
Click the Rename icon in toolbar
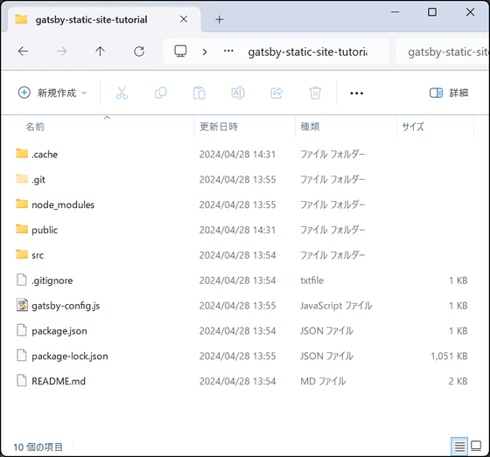click(238, 93)
